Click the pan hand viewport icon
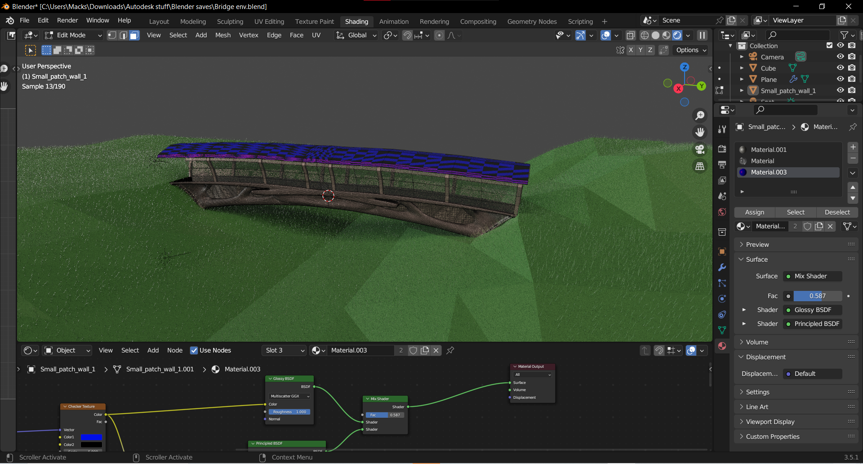 pyautogui.click(x=700, y=132)
